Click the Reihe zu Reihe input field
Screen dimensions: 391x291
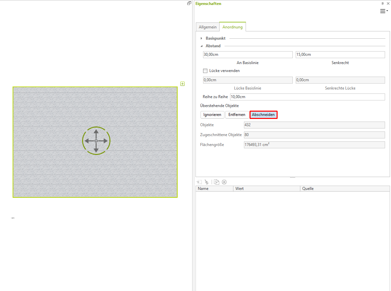click(307, 97)
